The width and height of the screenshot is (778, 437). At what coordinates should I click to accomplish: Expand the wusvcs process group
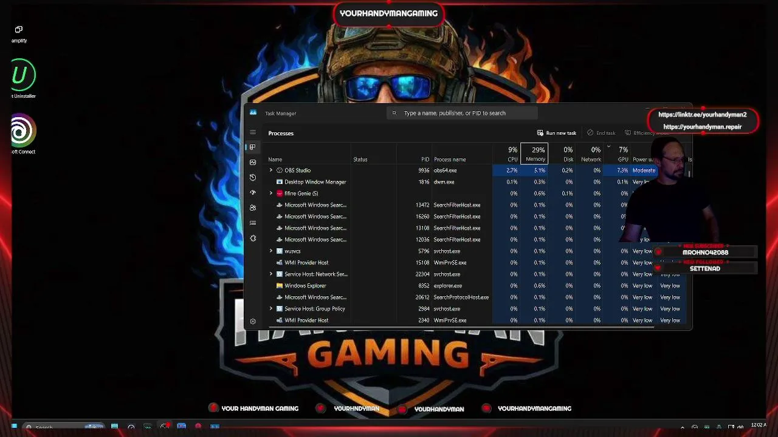[x=271, y=251]
